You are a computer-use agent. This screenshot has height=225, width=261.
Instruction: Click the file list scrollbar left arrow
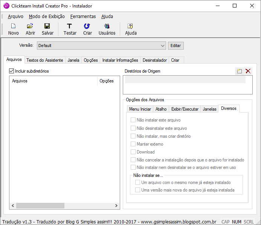coord(13,206)
